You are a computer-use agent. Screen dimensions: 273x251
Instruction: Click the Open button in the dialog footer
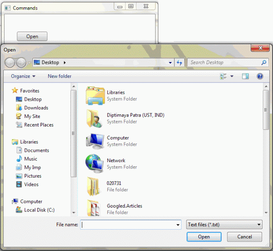(x=204, y=237)
